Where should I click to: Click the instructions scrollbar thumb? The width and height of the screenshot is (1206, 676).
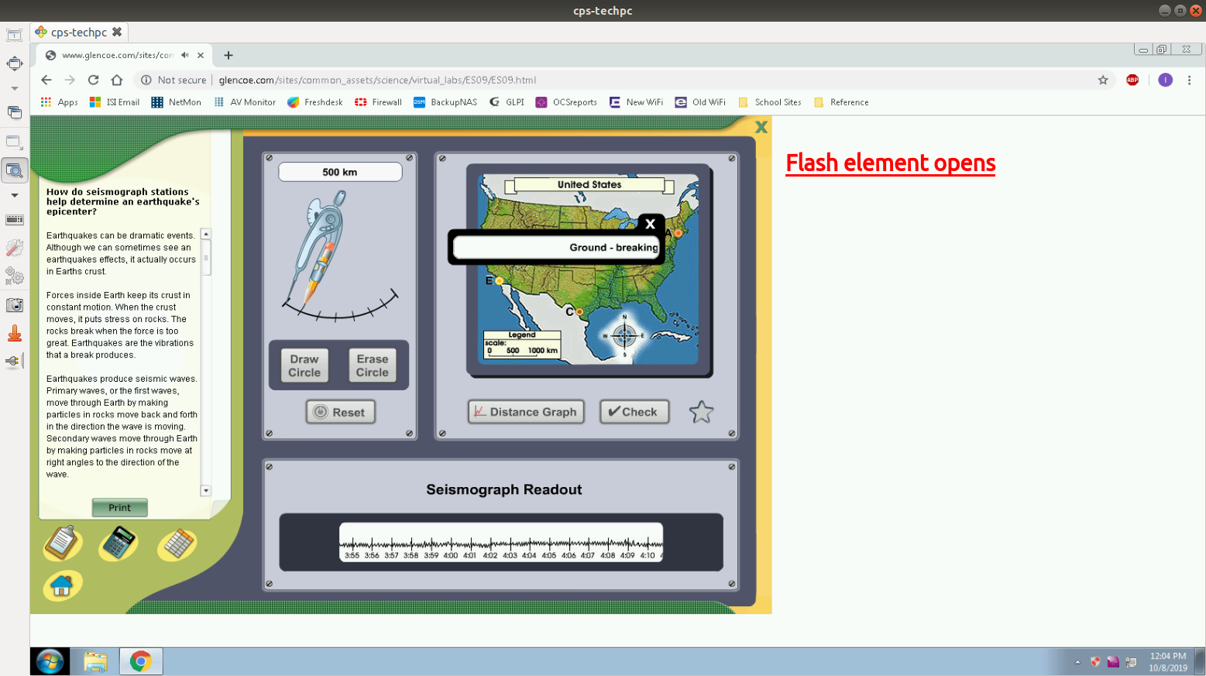click(x=206, y=257)
